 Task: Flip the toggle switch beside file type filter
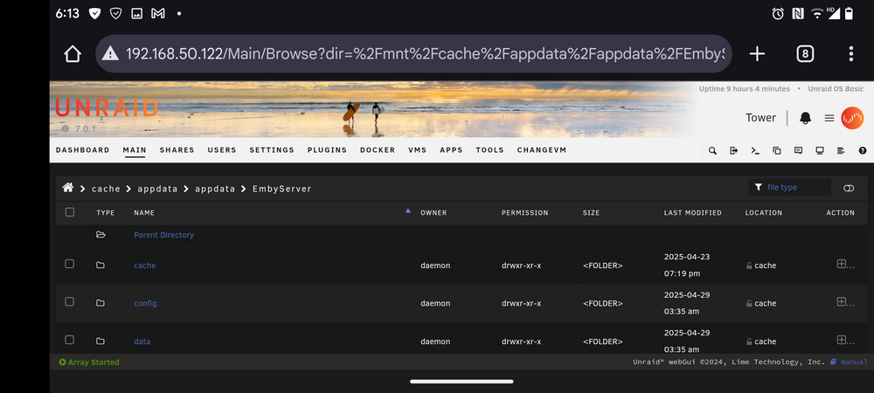coord(849,188)
